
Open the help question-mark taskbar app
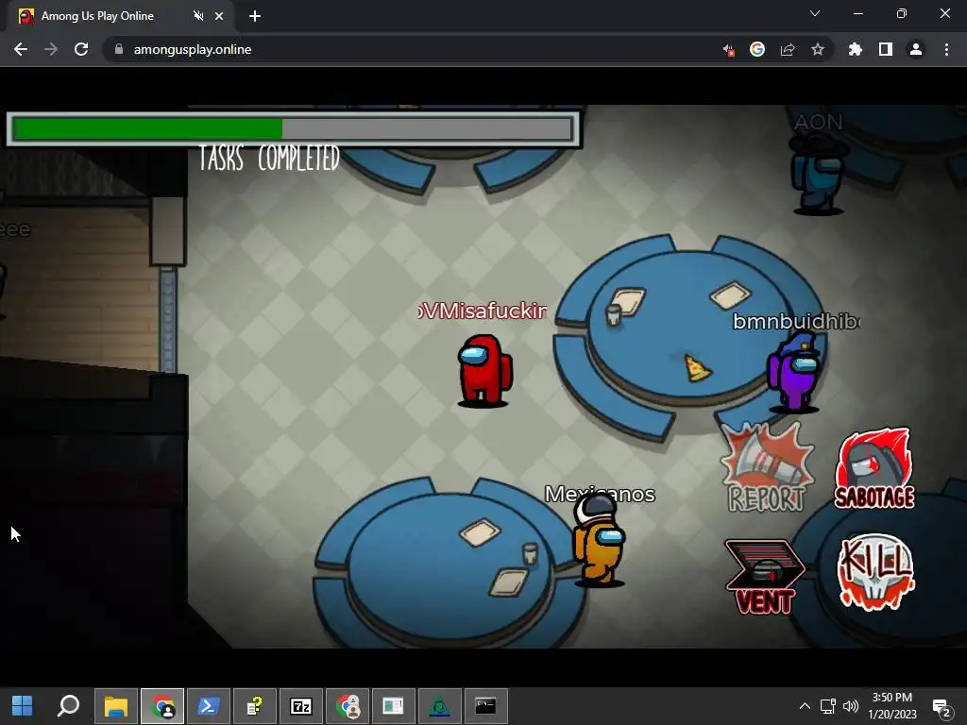255,706
